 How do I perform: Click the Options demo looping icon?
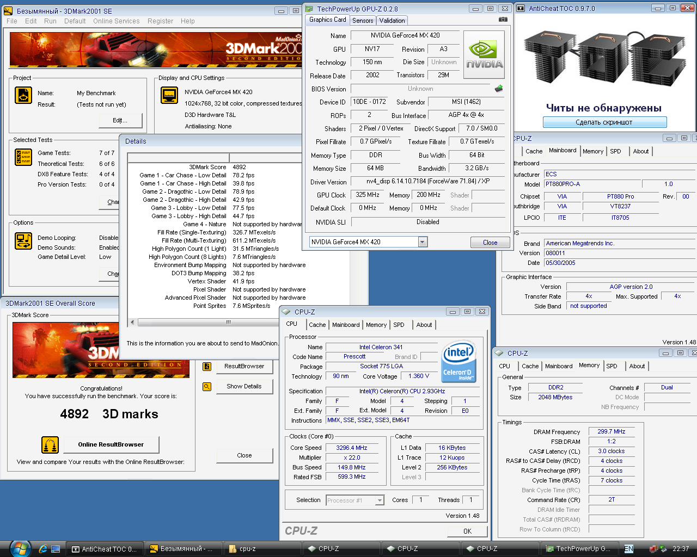point(23,240)
